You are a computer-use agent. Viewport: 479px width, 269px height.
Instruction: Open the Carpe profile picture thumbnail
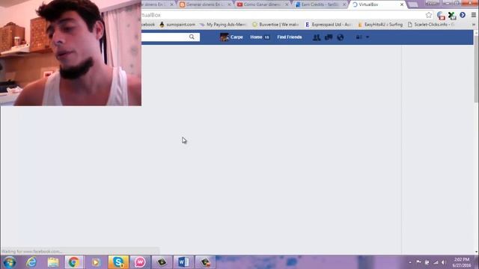[225, 37]
